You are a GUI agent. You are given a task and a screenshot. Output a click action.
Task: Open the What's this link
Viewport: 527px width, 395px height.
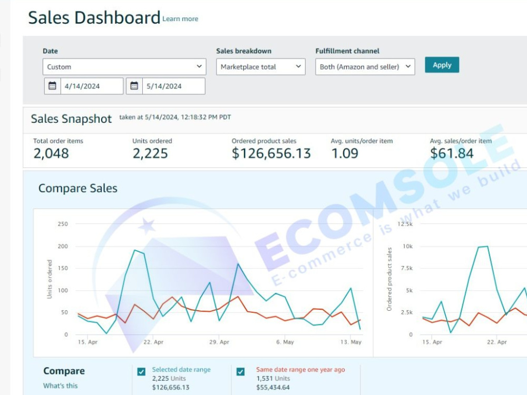click(61, 386)
